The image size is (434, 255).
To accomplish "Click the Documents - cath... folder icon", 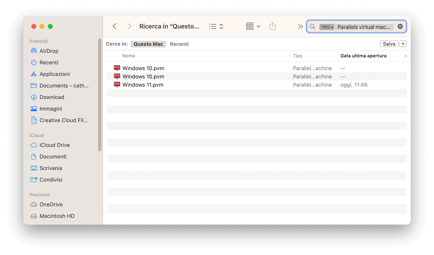I will pos(34,86).
